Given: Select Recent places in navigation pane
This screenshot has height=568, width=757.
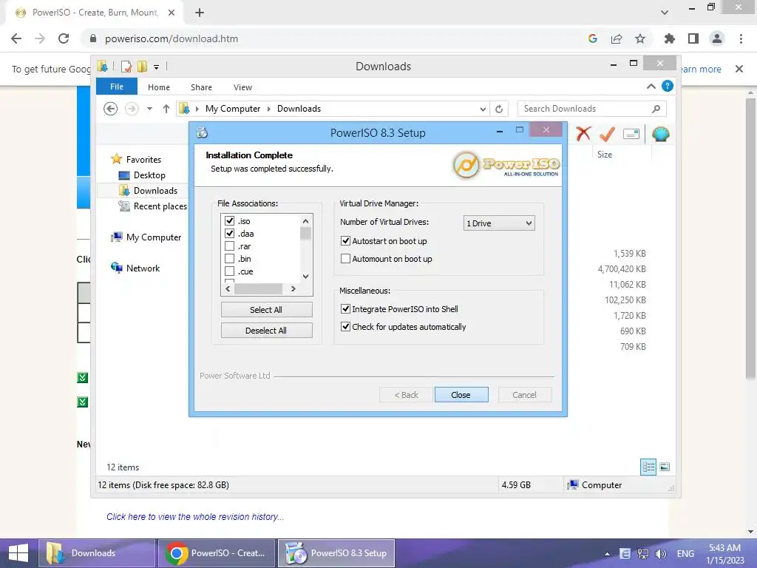Looking at the screenshot, I should click(x=160, y=206).
